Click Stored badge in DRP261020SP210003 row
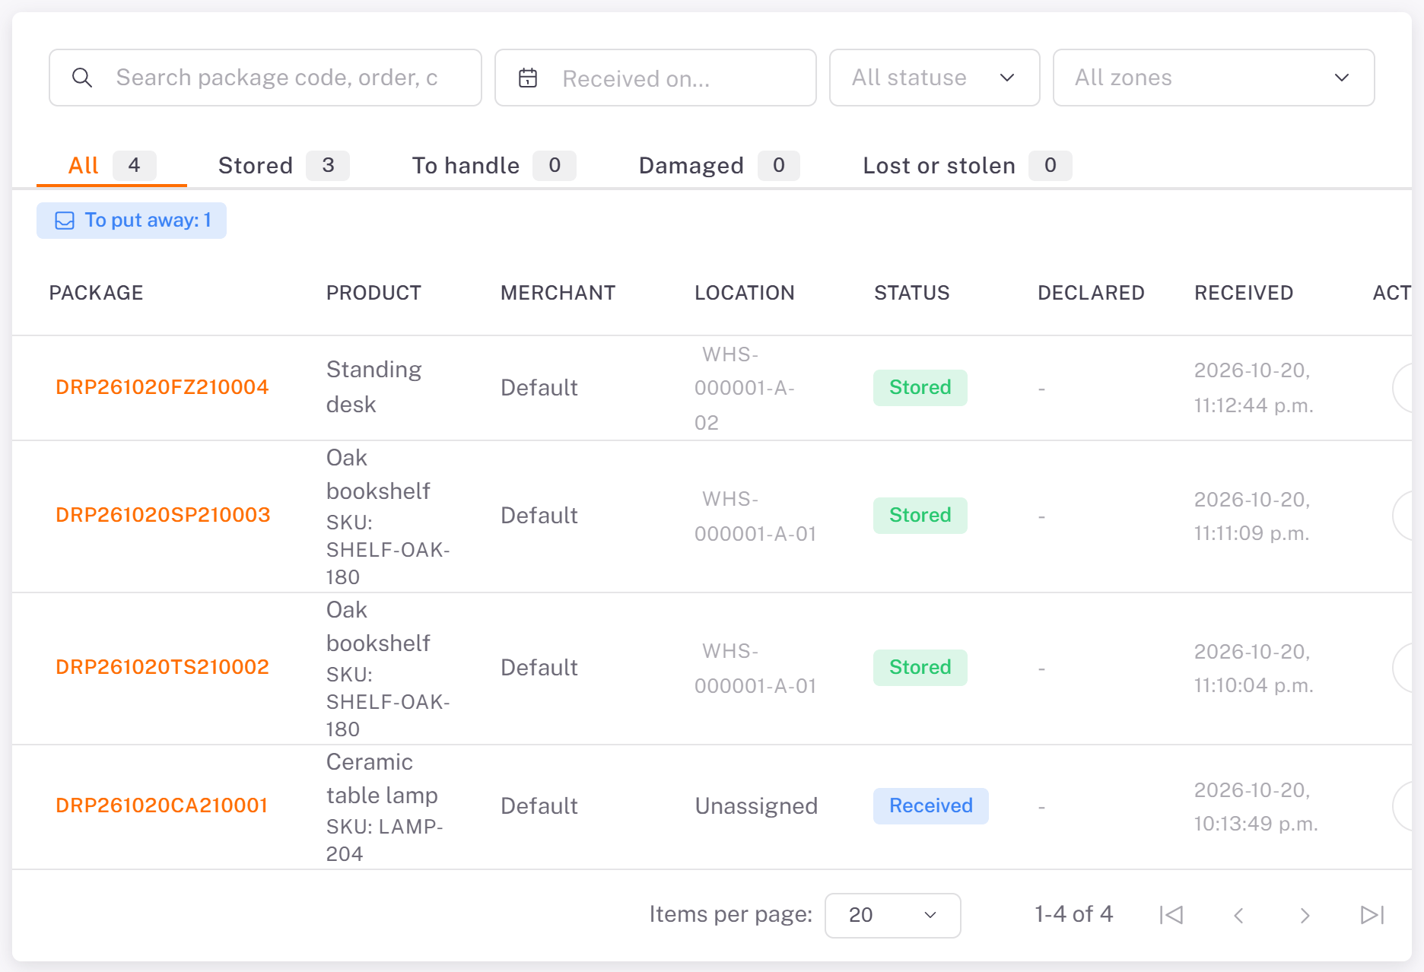The height and width of the screenshot is (972, 1424). [x=920, y=515]
